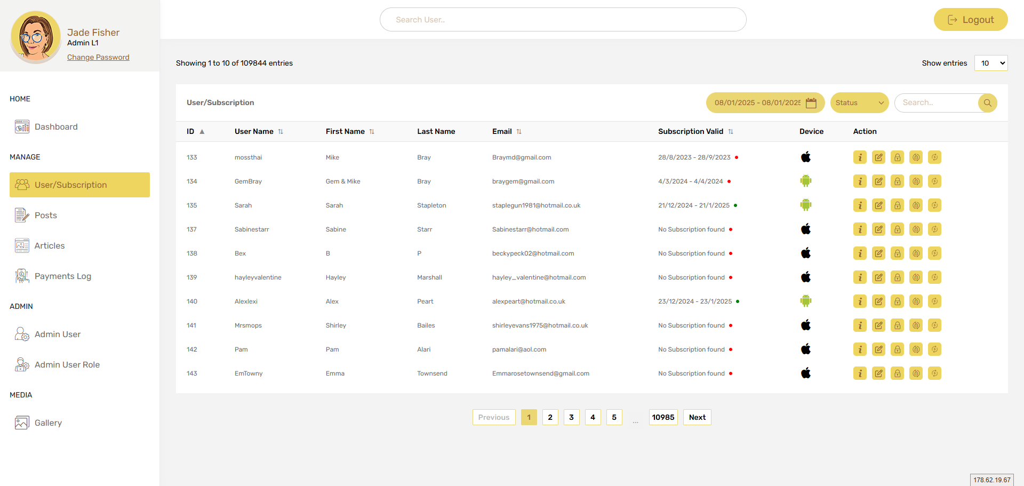Open Admin User page
The width and height of the screenshot is (1024, 486).
[x=79, y=334]
